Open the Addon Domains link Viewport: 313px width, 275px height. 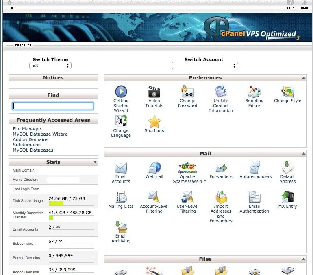coord(30,139)
